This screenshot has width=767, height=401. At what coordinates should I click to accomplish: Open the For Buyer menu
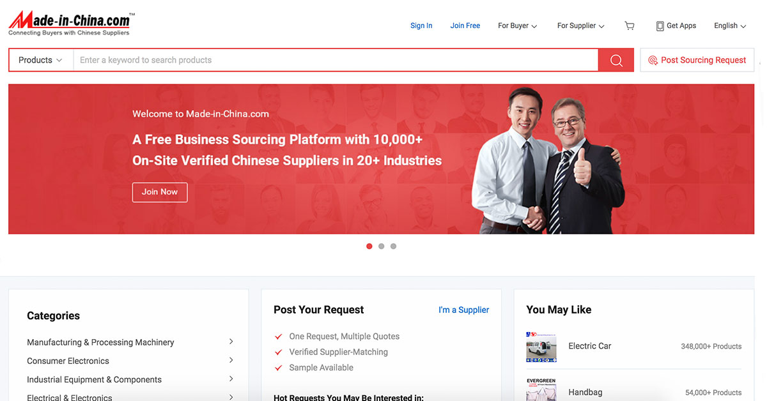(x=516, y=26)
